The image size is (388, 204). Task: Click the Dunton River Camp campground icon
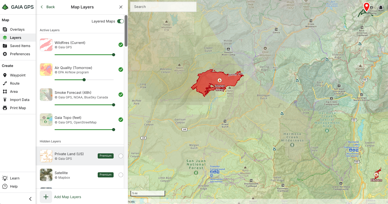tap(228, 49)
